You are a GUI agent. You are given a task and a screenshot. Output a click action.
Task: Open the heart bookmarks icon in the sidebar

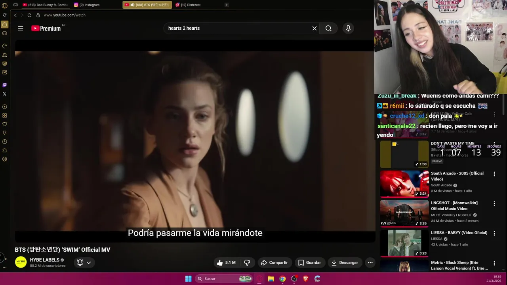point(4,124)
